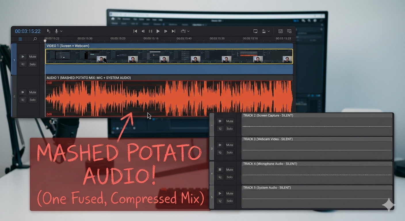
Task: Click the microphone voiceover icon in the toolbar
Action: click(x=57, y=31)
